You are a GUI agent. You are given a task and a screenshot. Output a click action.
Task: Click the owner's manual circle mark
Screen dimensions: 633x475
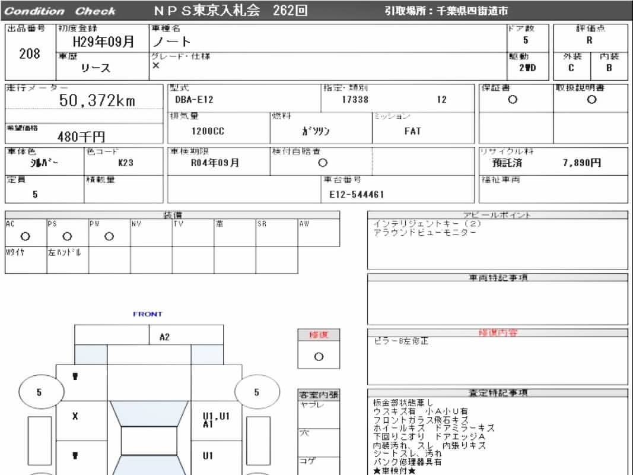coord(592,99)
